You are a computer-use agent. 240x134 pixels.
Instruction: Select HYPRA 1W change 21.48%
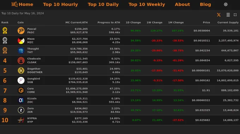(x=157, y=120)
